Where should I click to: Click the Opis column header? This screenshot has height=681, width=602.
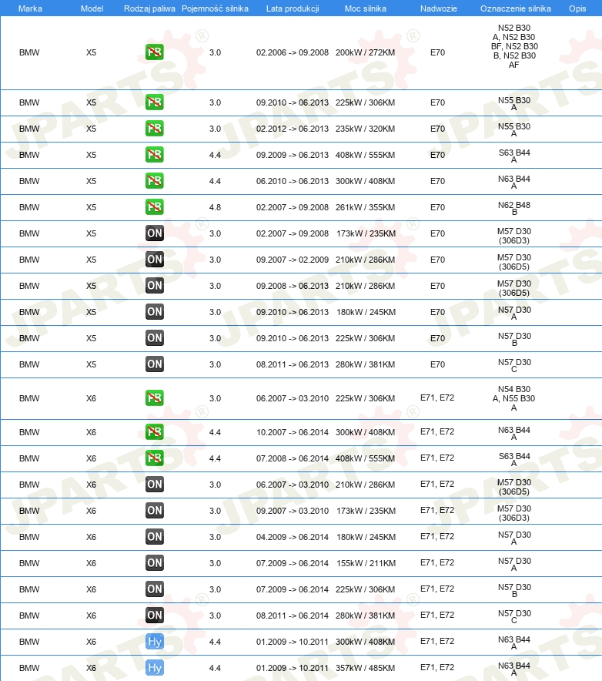click(577, 8)
